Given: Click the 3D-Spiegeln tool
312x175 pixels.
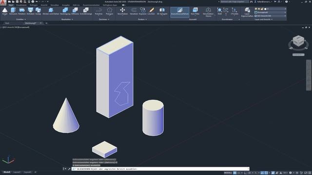Looking at the screenshot, I should [x=162, y=11].
